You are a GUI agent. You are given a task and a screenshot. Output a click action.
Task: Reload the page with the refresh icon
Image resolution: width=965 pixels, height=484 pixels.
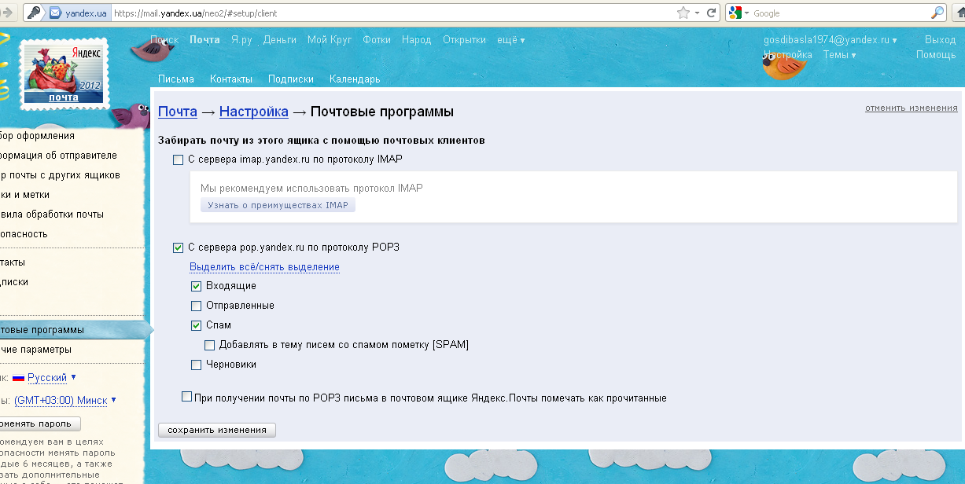pyautogui.click(x=711, y=13)
